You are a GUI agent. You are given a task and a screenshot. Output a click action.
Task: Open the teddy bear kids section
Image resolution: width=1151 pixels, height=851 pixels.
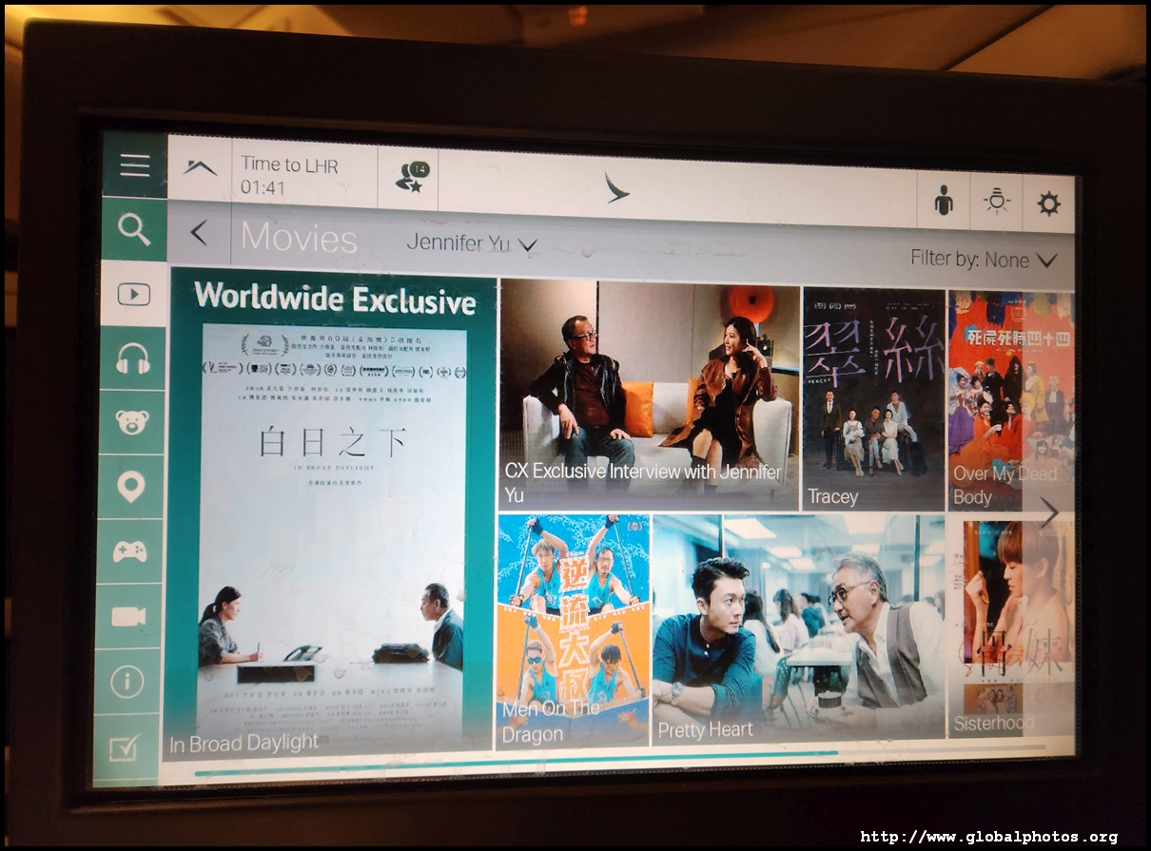131,422
